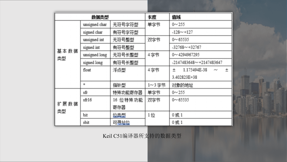Click the 16 位特殊功能寄存器 cell
Image resolution: width=287 pixels, height=162 pixels.
(x=128, y=103)
